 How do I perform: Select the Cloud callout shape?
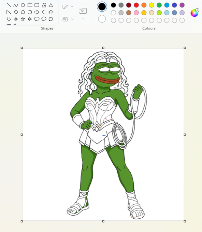point(51,19)
